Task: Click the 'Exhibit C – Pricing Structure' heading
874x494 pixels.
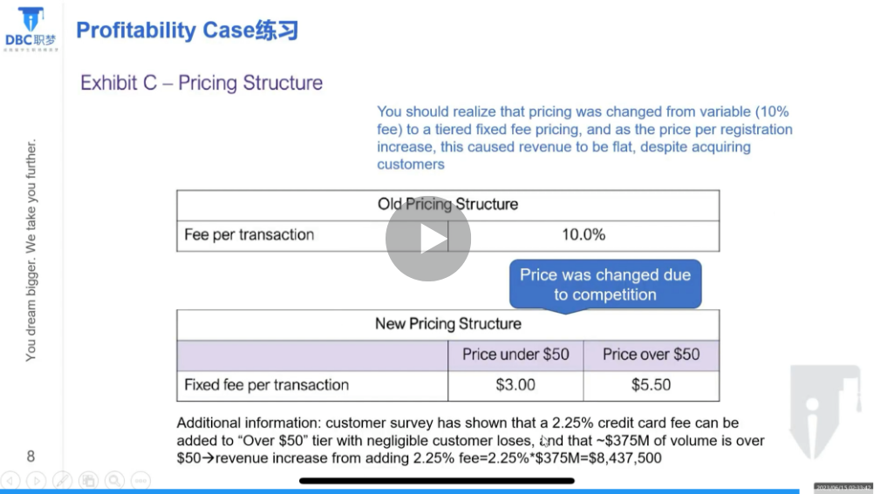Action: pos(201,83)
